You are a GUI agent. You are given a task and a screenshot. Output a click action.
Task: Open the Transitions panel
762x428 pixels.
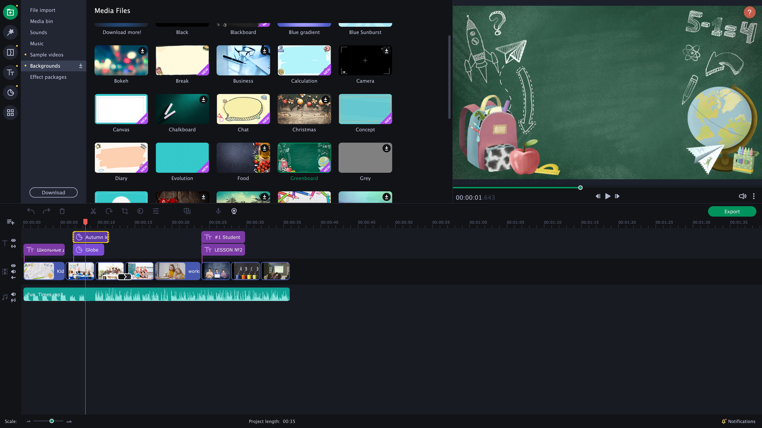coord(10,52)
